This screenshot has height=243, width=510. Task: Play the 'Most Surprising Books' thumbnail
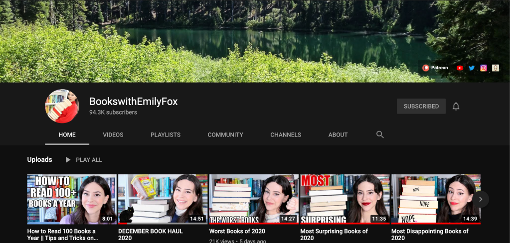[x=345, y=199]
